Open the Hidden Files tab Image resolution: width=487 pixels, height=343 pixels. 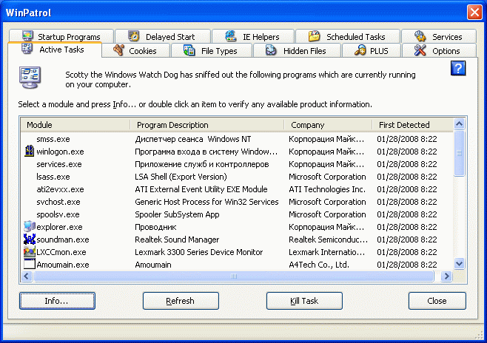coord(297,50)
